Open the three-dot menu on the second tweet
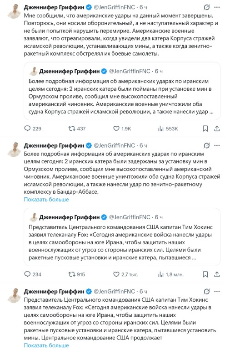 pyautogui.click(x=217, y=145)
